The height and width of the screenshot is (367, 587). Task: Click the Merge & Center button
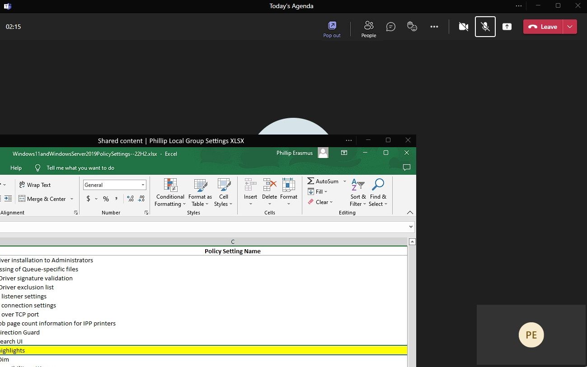(x=42, y=199)
